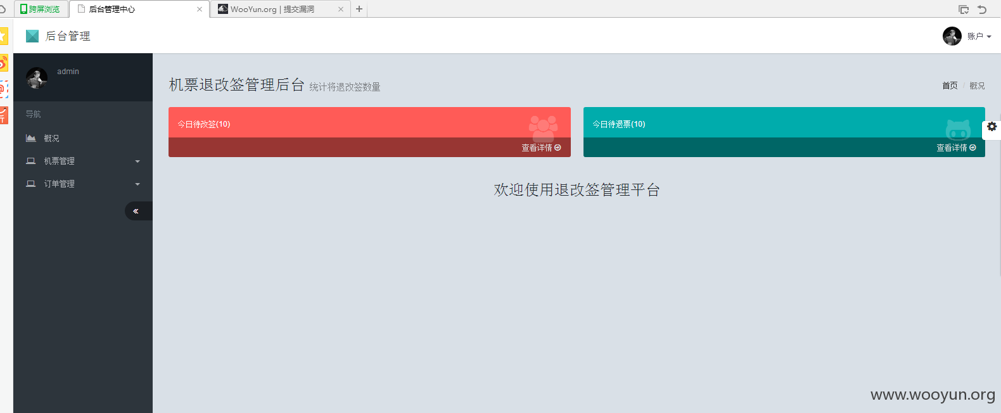
Task: Click the laptop icon beside 机票管理
Action: (30, 161)
